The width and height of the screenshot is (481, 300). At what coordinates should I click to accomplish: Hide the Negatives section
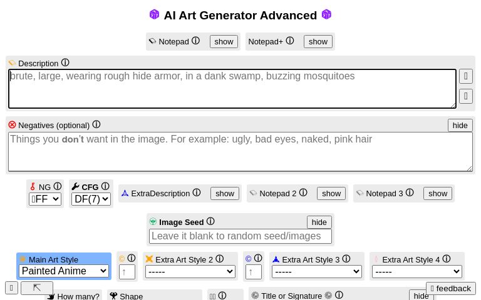coord(460,125)
